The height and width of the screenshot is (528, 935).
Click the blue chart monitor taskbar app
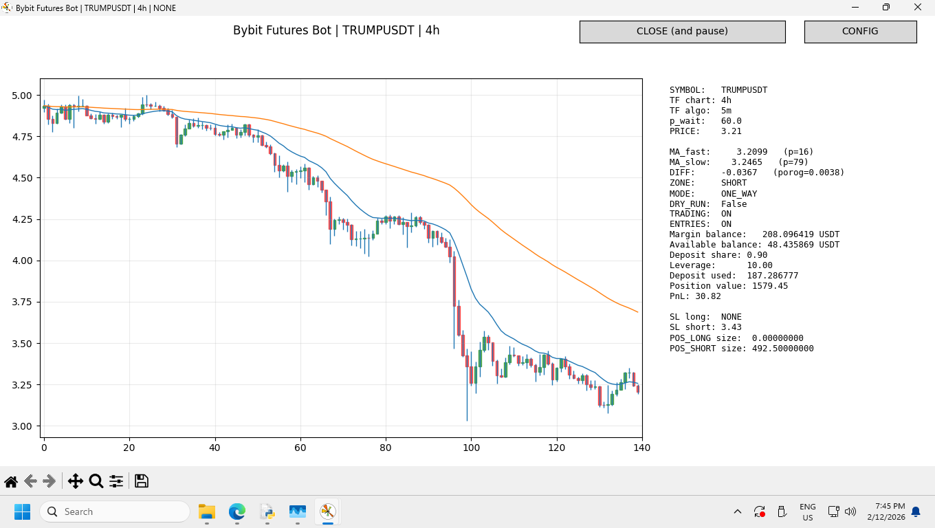(298, 511)
